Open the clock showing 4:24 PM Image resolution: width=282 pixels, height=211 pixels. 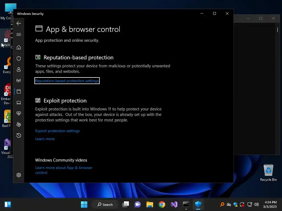270,204
